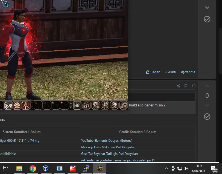
Task: Open the notification center with 22 alerts
Action: pos(214,169)
